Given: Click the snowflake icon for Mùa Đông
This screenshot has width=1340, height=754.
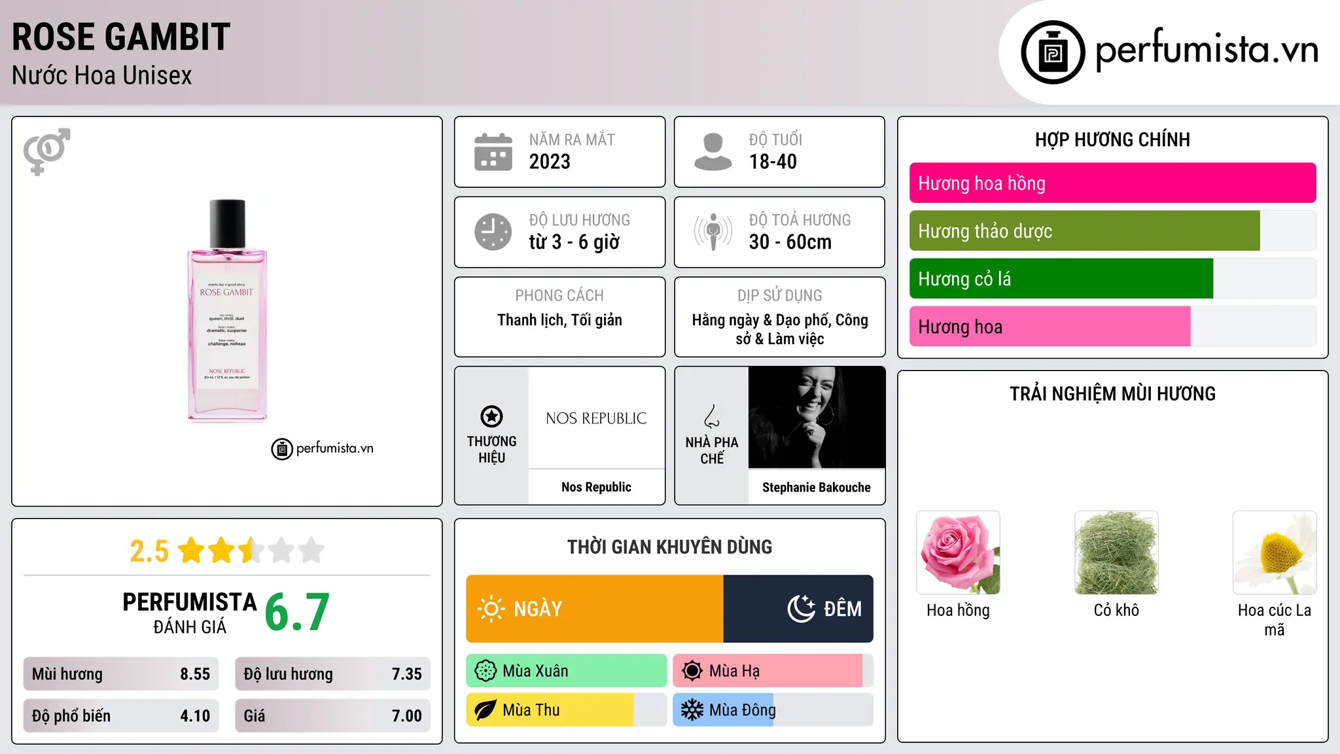Looking at the screenshot, I should point(692,710).
